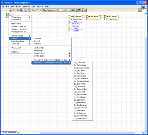Open the Help menu
Screen dimensions: 148x135
[x=47, y=6]
